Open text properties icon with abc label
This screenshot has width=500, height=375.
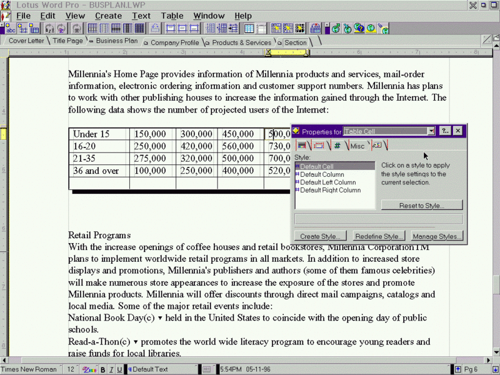click(x=11, y=29)
